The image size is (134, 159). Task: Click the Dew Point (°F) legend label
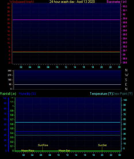click(122, 94)
